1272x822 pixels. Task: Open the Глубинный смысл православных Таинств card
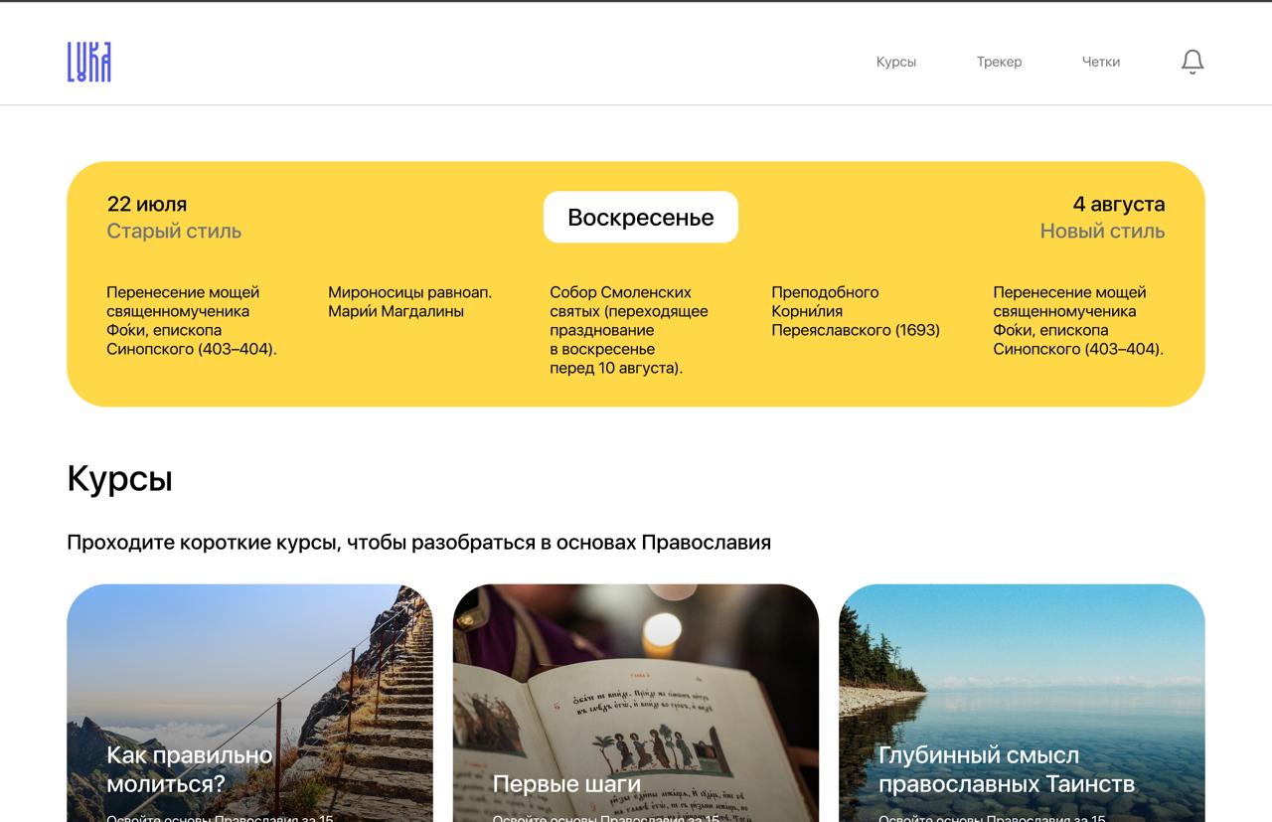[x=1022, y=703]
